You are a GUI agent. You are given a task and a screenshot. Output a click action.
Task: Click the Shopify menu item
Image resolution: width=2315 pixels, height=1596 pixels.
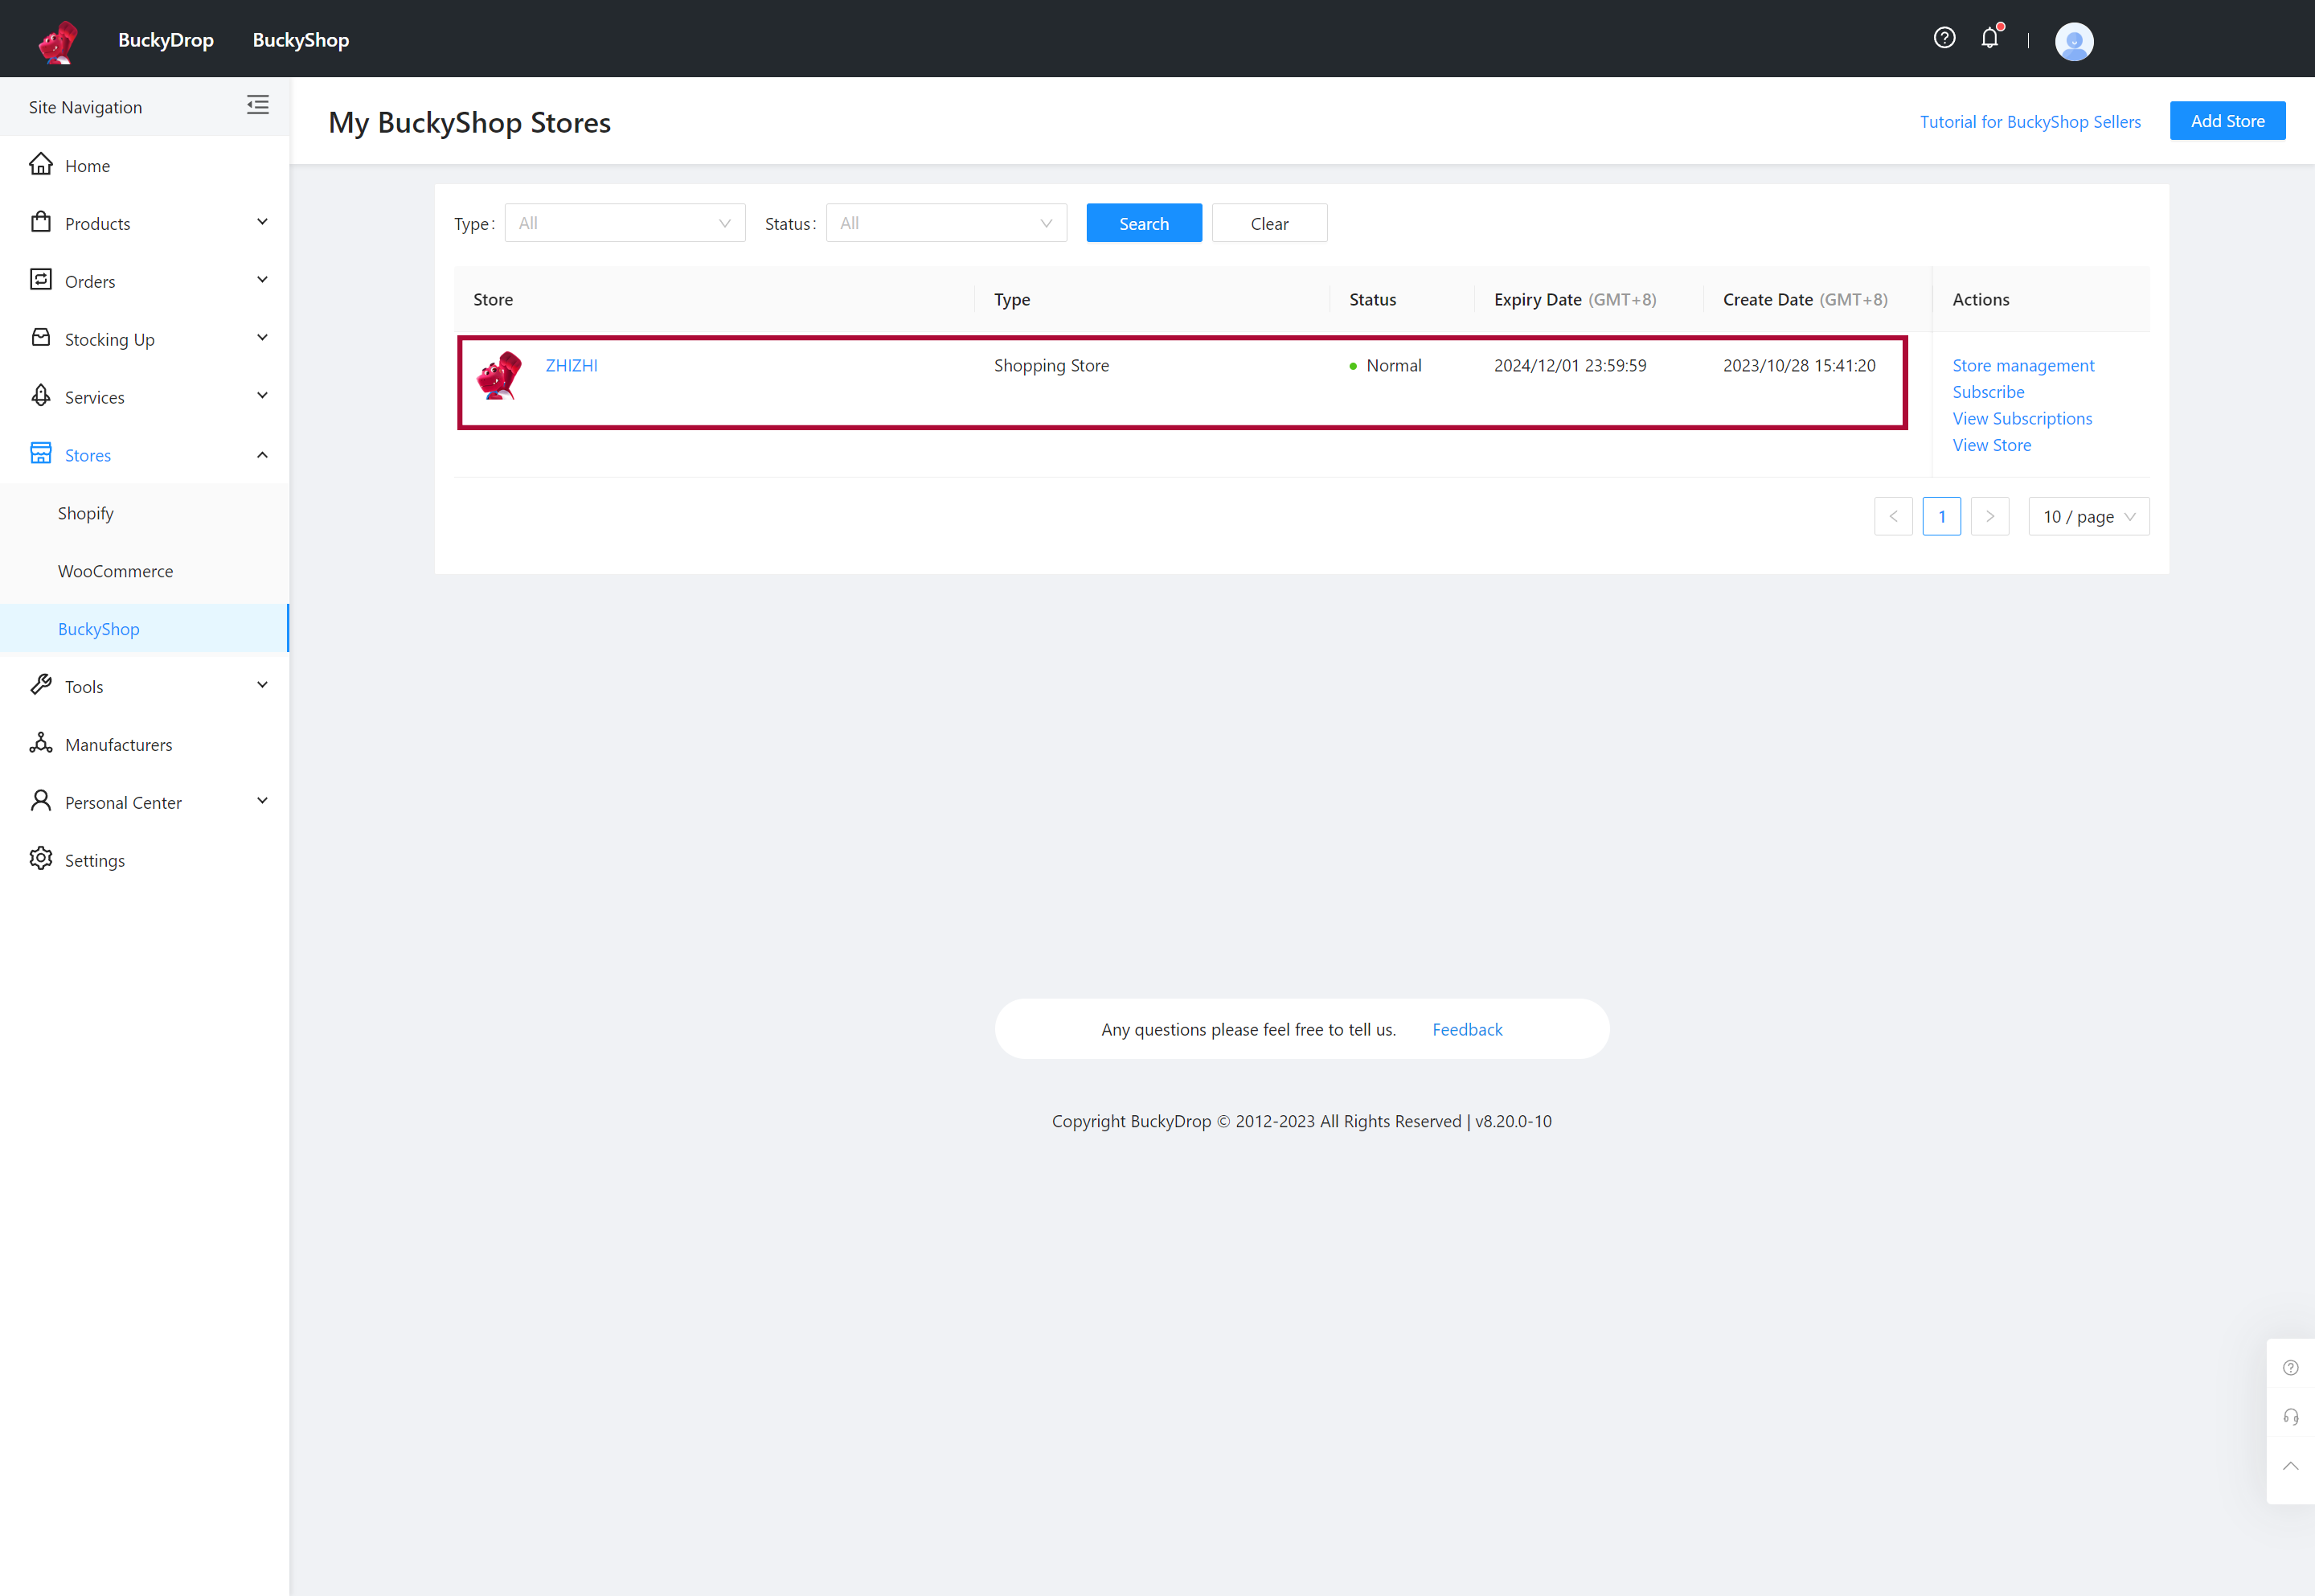tap(88, 512)
